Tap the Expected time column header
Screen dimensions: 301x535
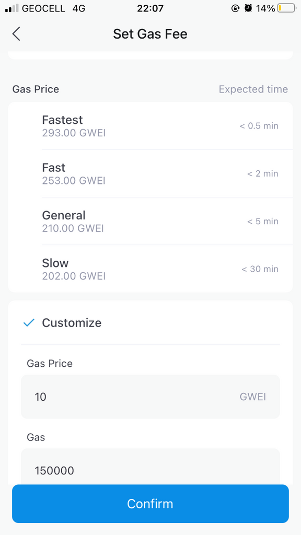tap(253, 89)
